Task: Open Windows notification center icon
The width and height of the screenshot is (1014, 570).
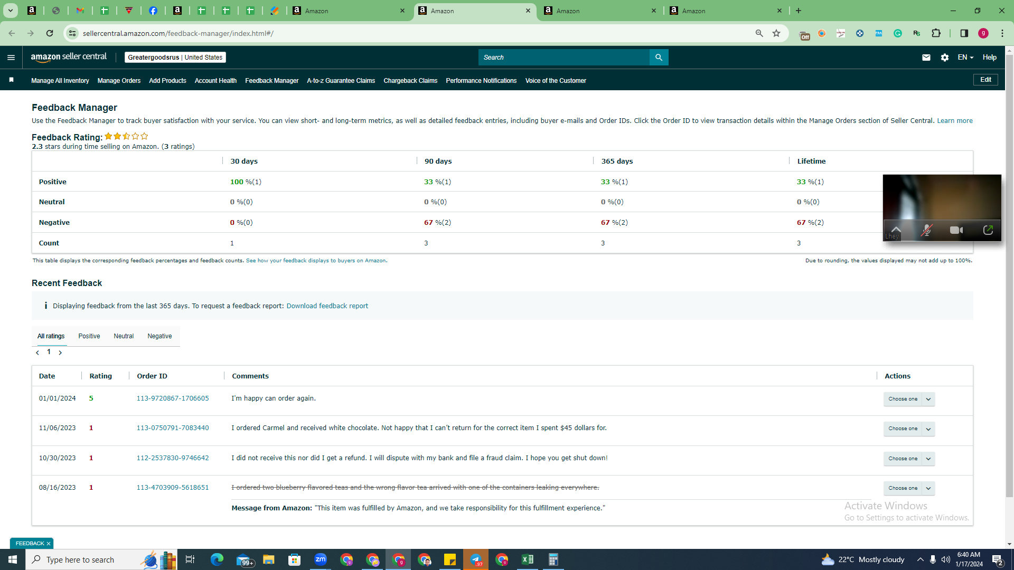Action: coord(998,559)
